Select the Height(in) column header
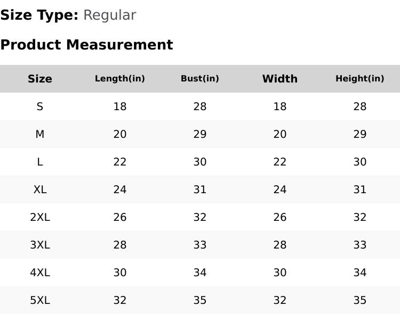This screenshot has height=314, width=400. click(360, 79)
